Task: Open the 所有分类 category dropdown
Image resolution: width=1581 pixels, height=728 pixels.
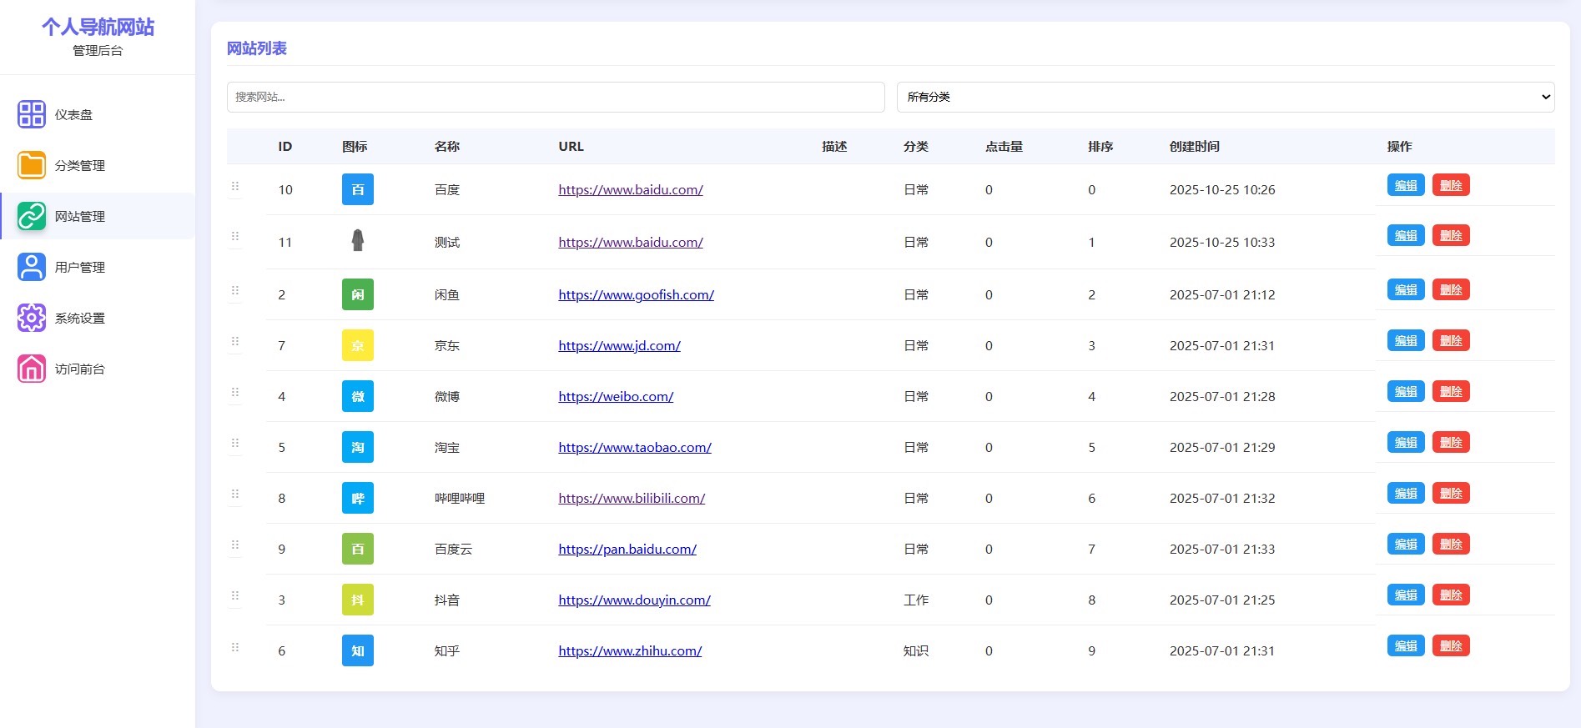Action: point(1225,97)
